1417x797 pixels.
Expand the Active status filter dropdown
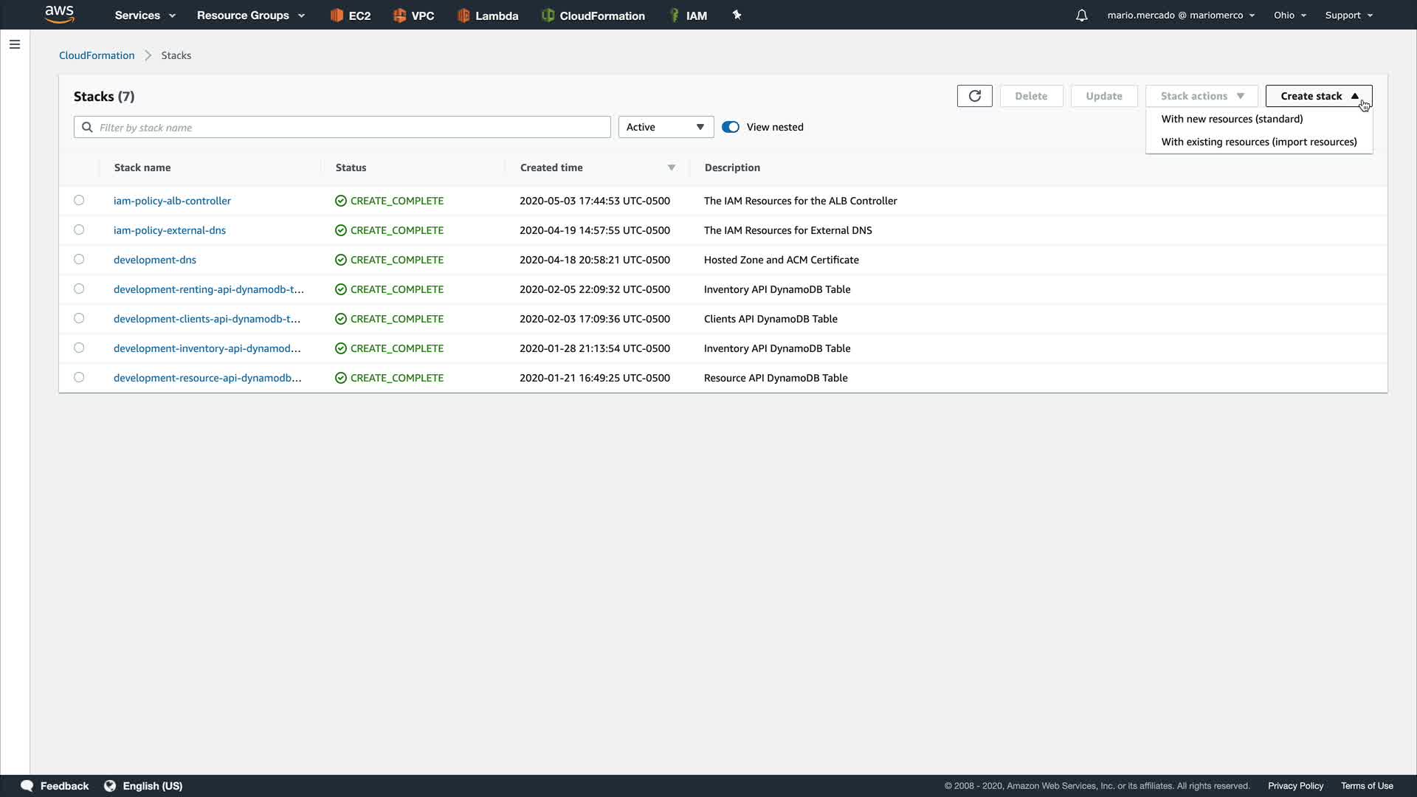click(665, 127)
